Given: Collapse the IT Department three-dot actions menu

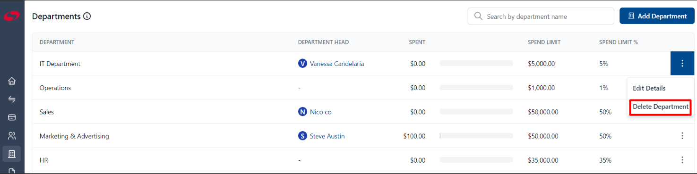Looking at the screenshot, I should point(682,63).
